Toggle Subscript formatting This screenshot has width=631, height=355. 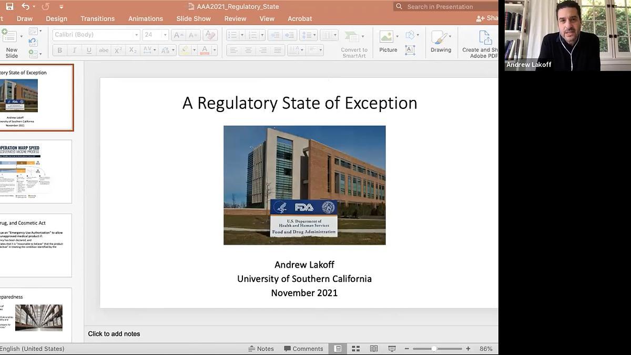click(133, 50)
